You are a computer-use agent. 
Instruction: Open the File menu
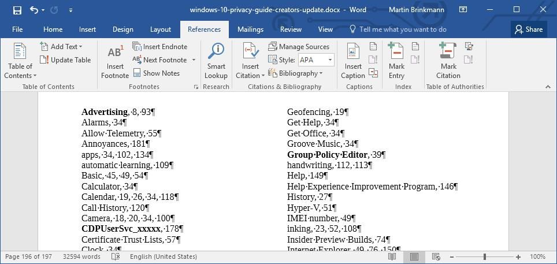17,29
